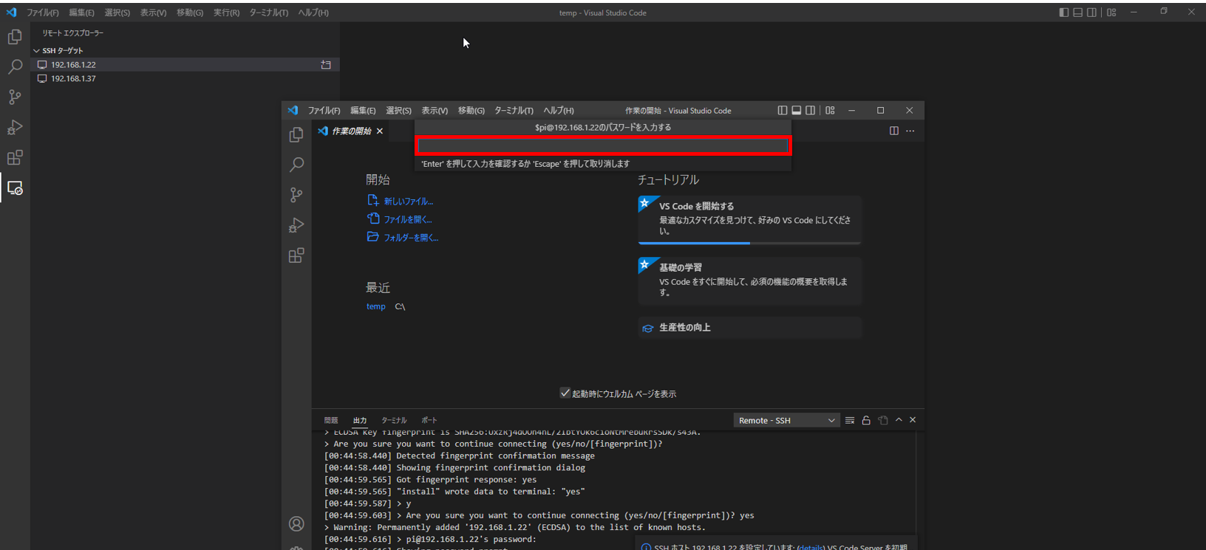
Task: Open Run and Debug in front window
Action: 296,225
